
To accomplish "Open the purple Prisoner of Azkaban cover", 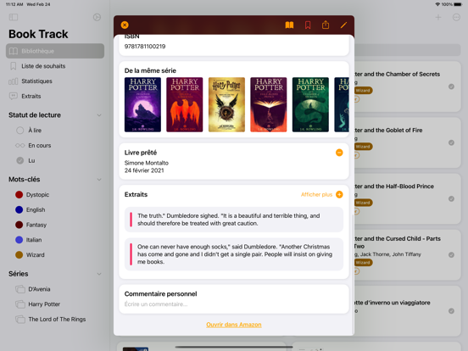I will pos(142,105).
